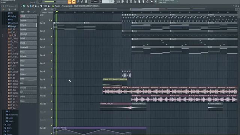Select 808 pattern in picker panel

28,79
